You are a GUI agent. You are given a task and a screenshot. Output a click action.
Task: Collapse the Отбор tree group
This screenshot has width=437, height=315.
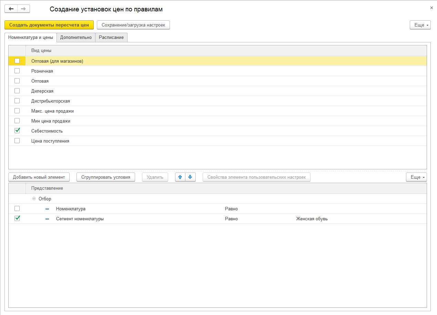(34, 199)
